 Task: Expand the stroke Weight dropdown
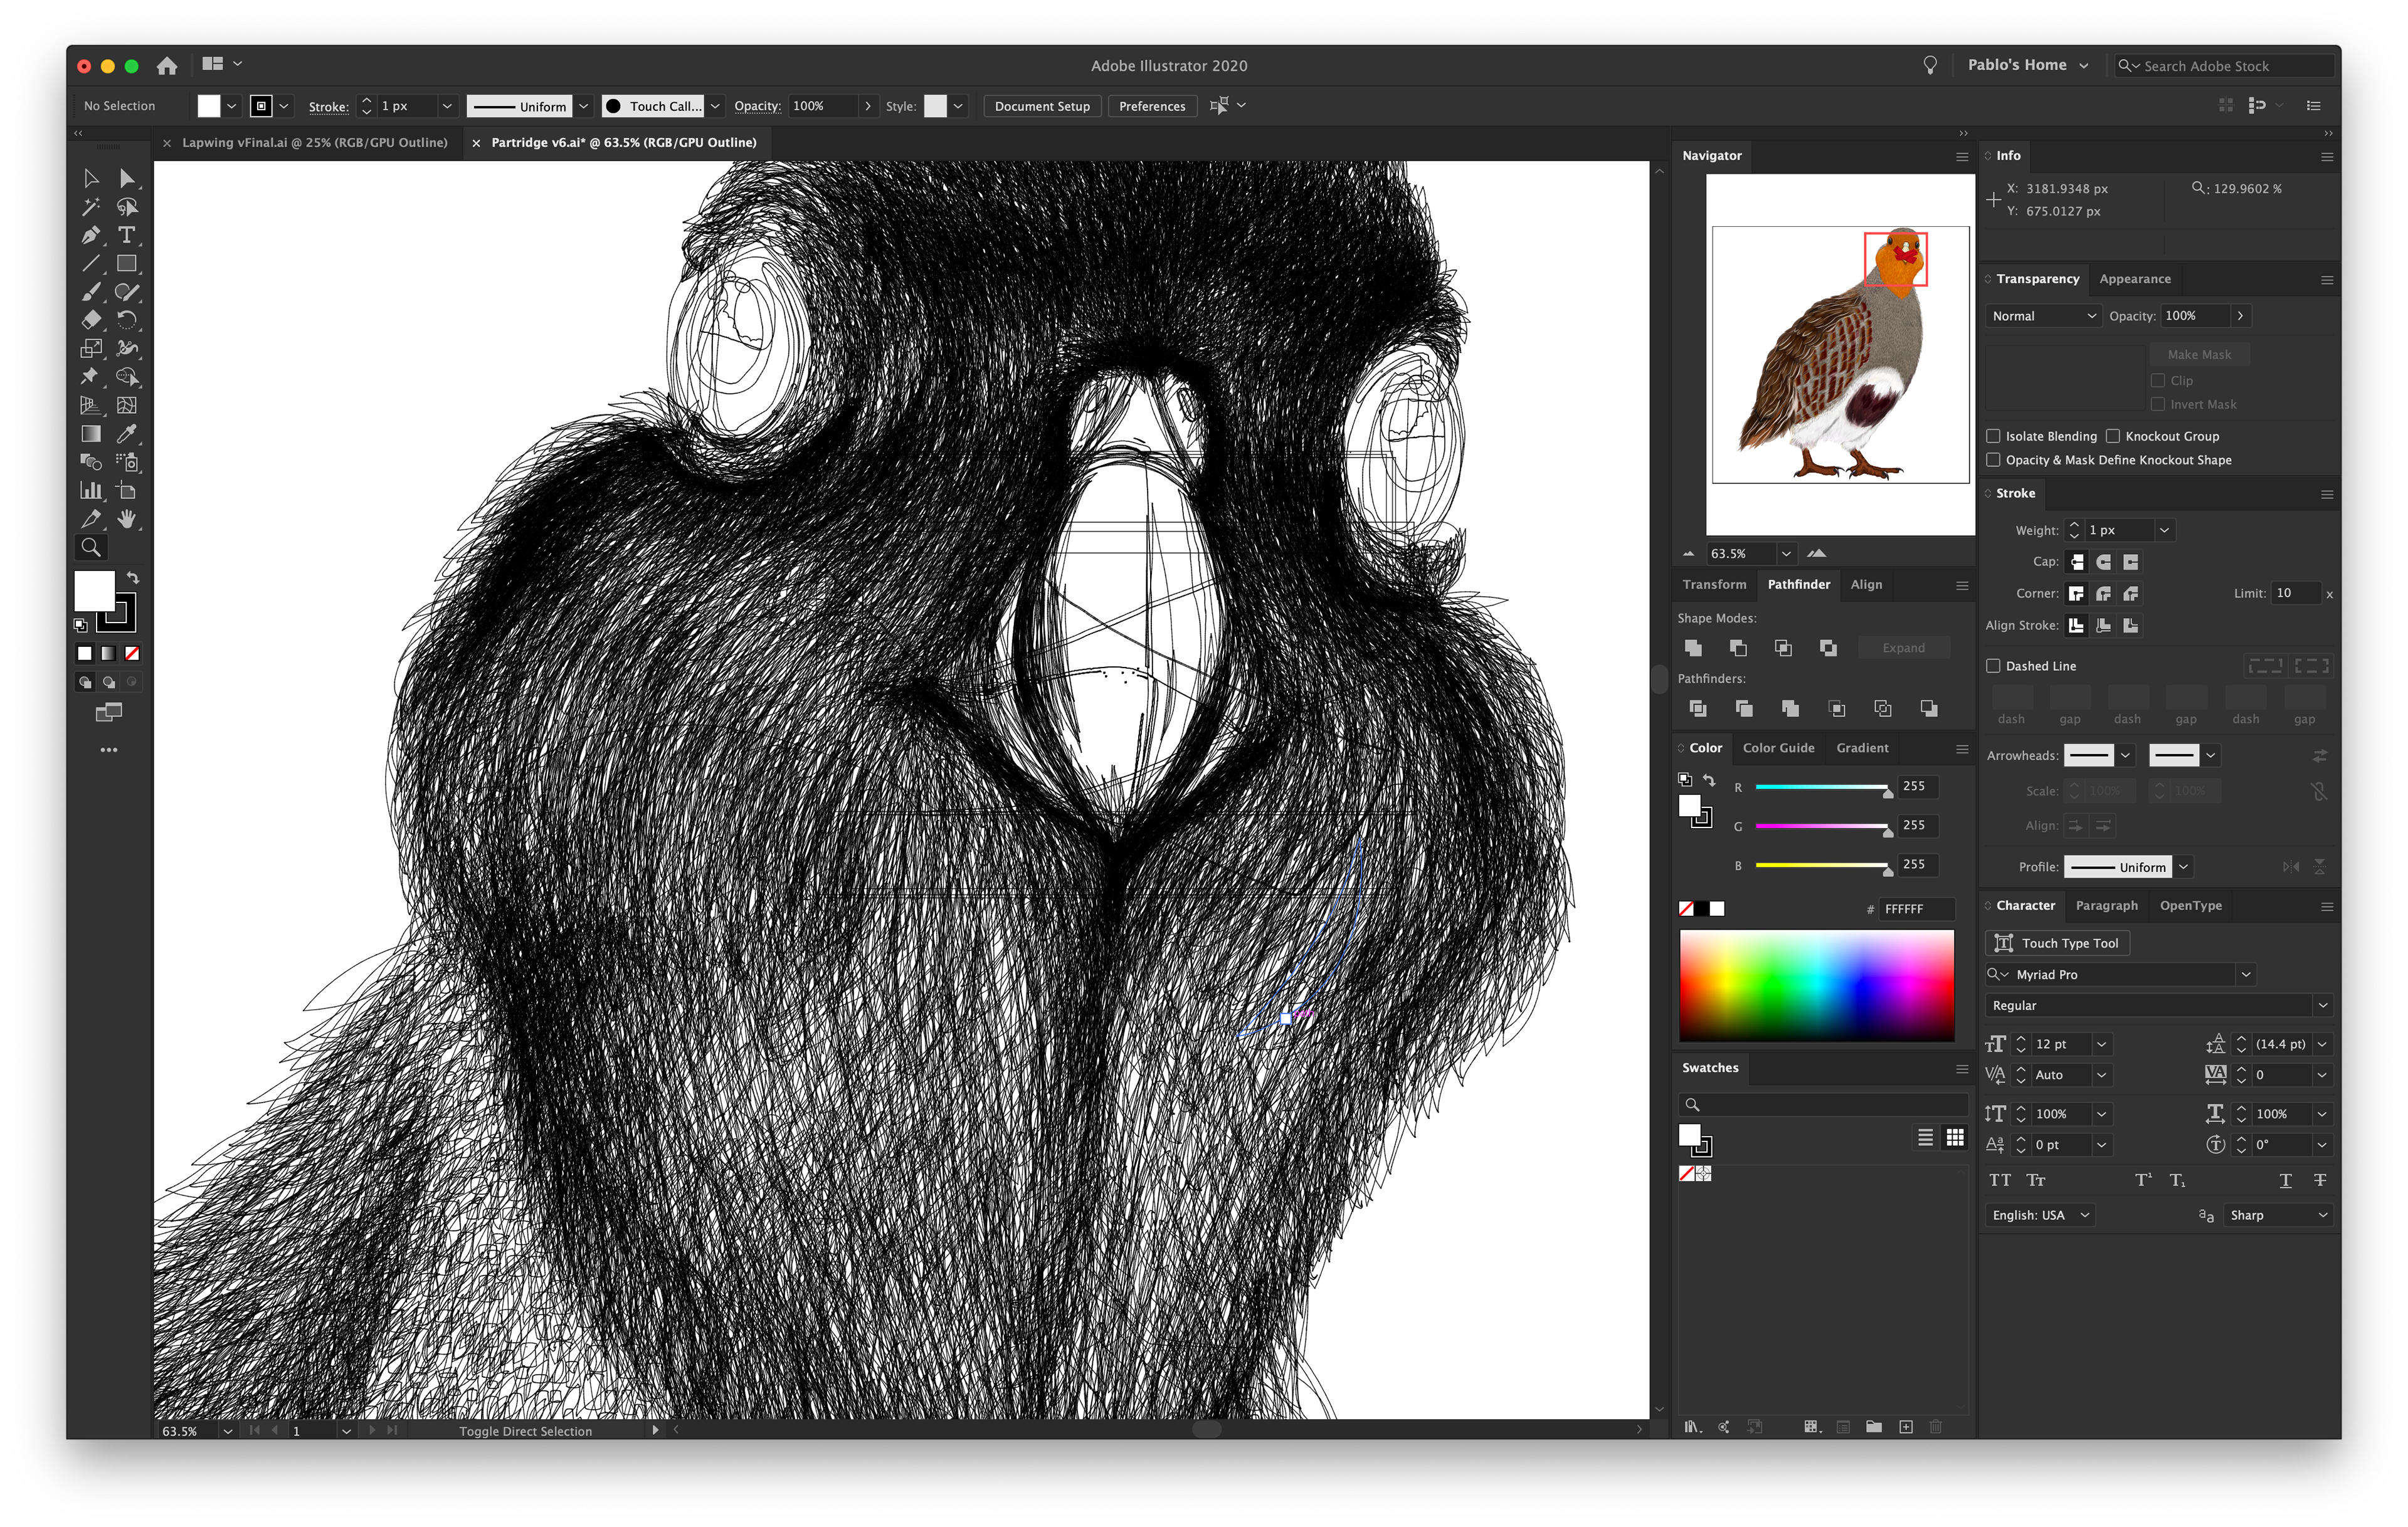tap(2164, 531)
